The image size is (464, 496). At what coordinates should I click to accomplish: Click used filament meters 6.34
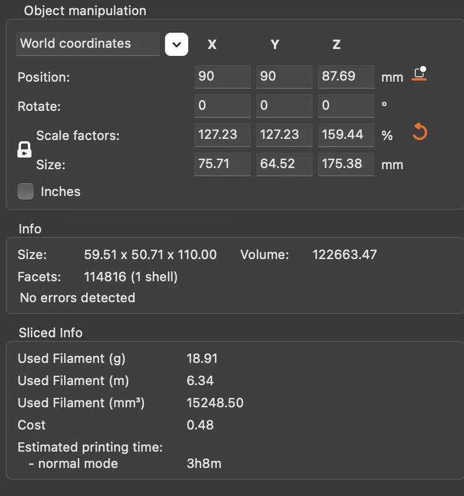tap(200, 381)
